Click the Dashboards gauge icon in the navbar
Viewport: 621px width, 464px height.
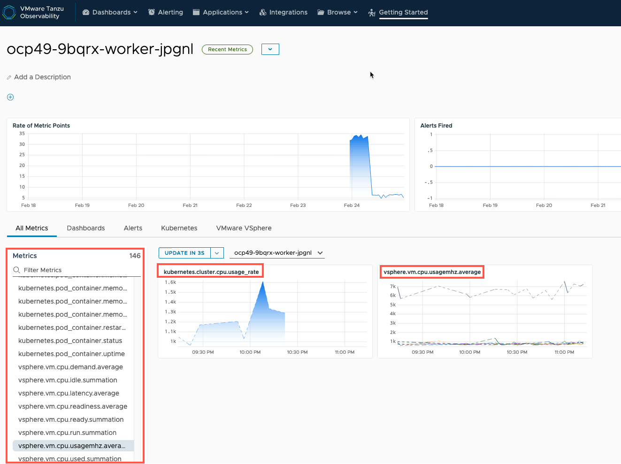point(86,12)
